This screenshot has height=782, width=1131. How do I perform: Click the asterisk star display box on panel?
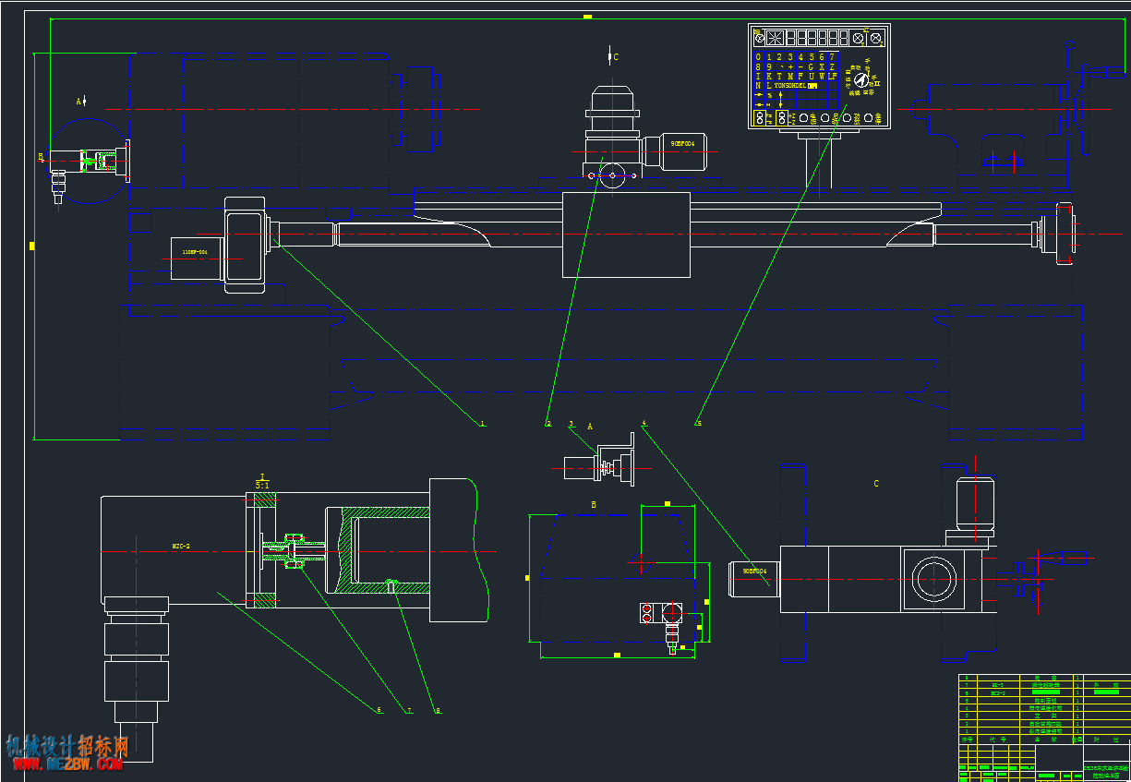pos(776,38)
